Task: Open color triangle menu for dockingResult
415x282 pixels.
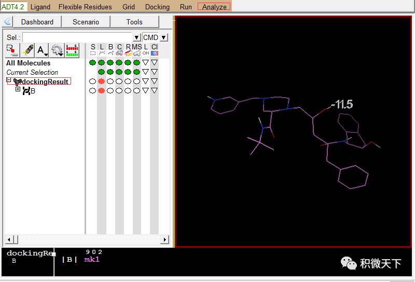Action: (154, 82)
